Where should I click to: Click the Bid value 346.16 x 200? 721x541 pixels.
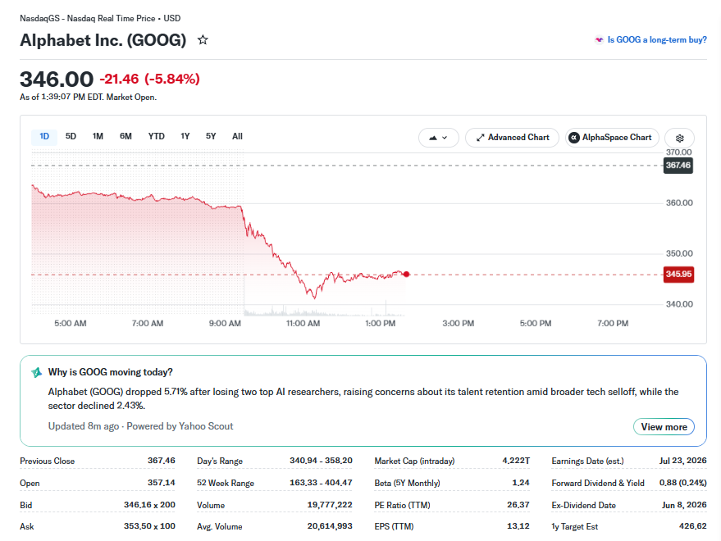pos(149,505)
